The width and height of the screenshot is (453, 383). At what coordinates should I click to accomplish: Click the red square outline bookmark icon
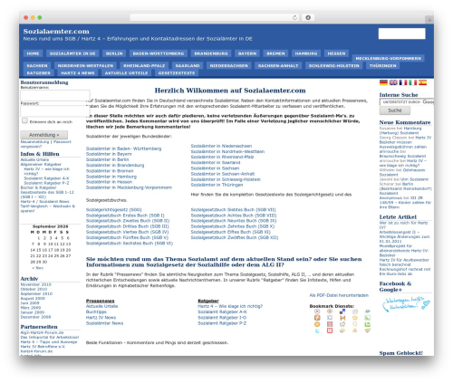(330, 330)
